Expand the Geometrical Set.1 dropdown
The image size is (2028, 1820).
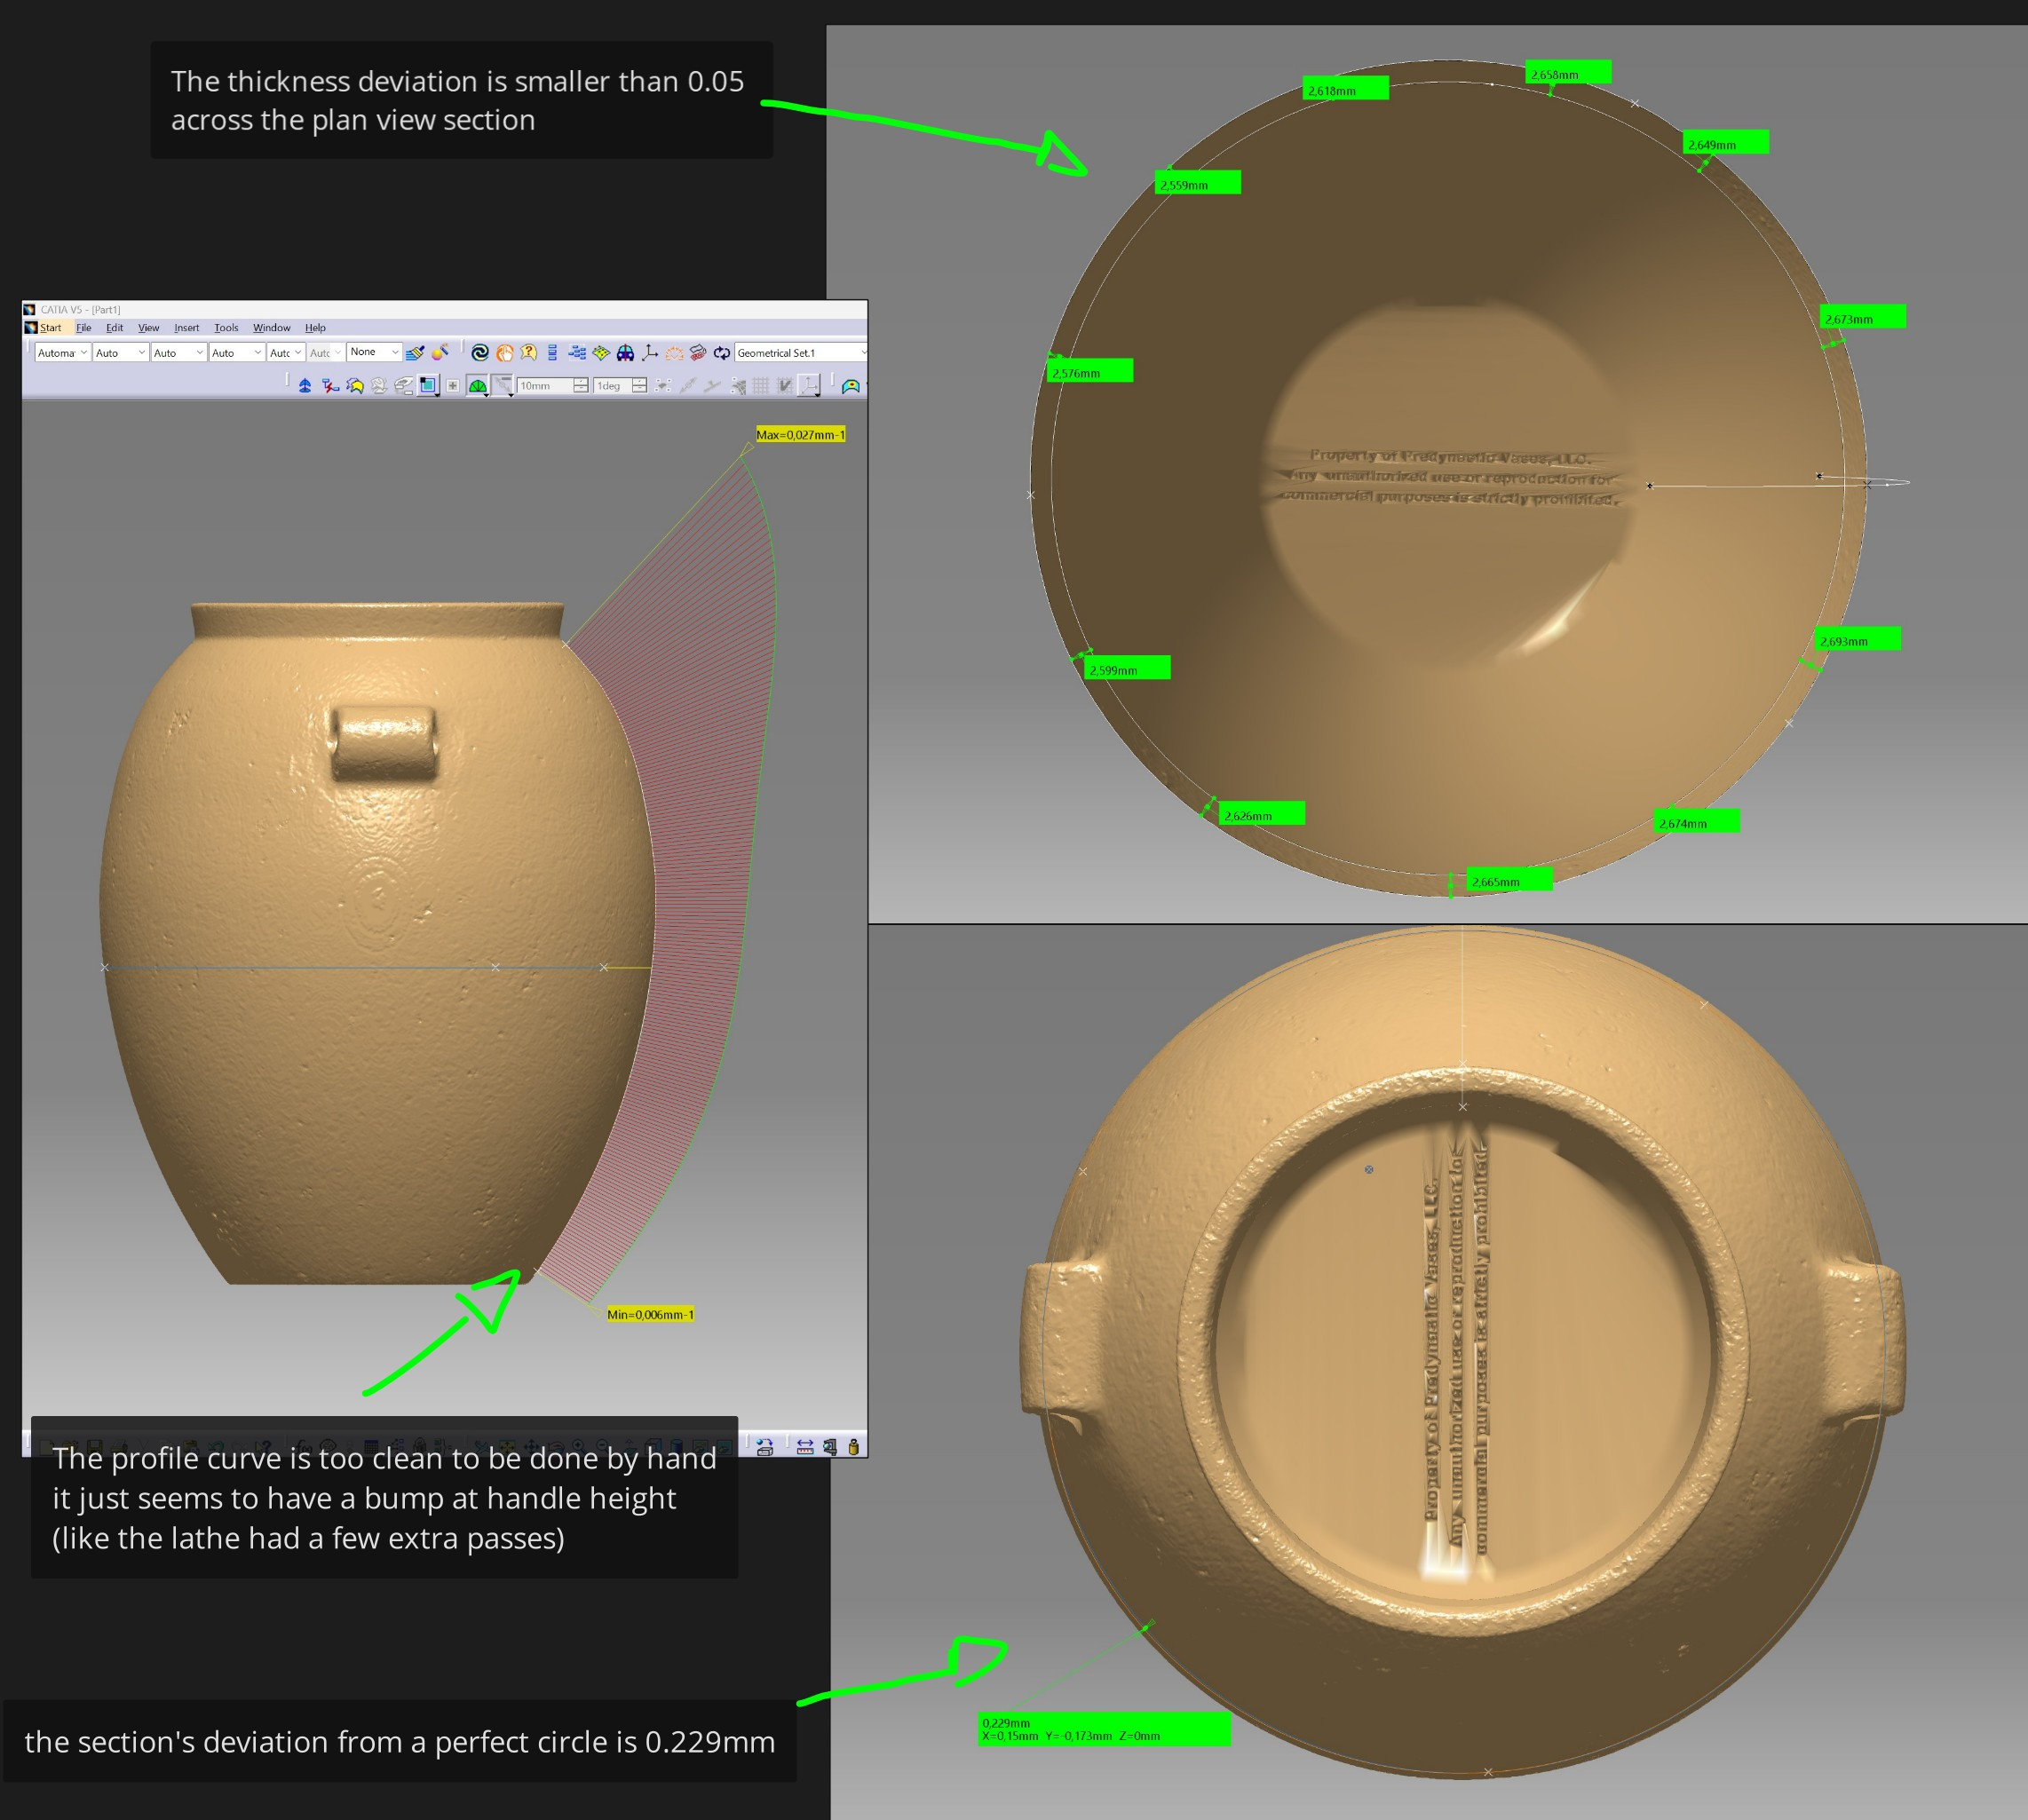point(863,353)
